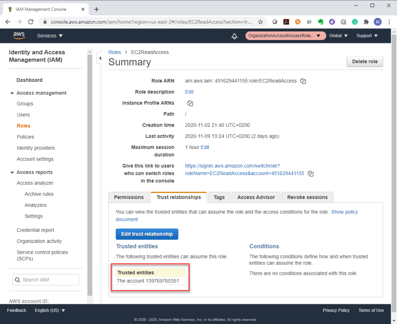Open the Services dropdown menu
The image size is (397, 324).
tap(50, 36)
